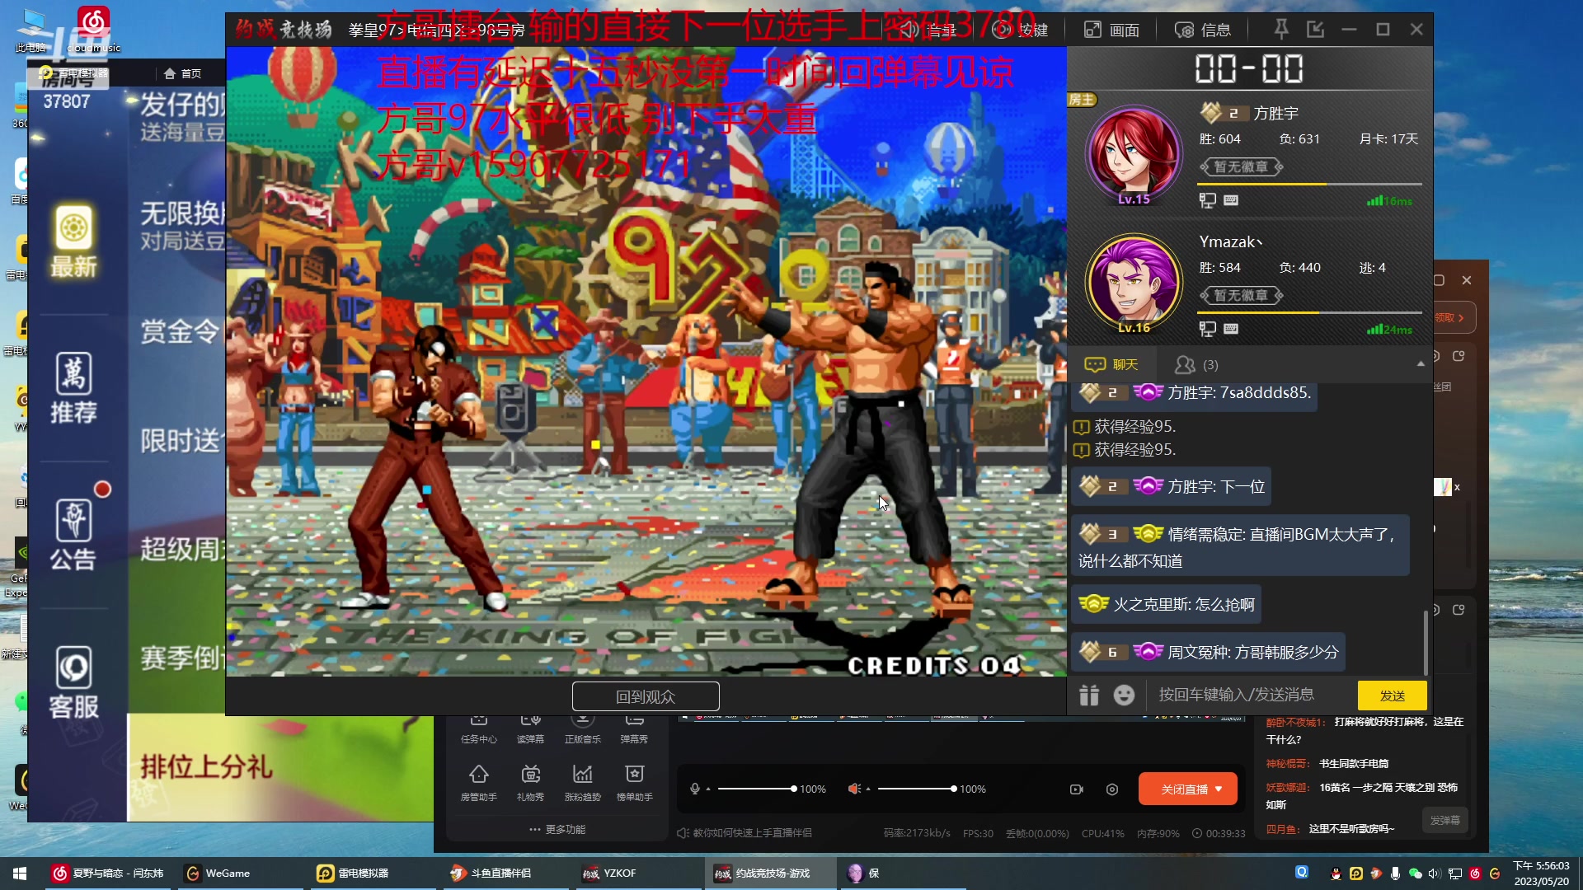Adjust the speaker volume slider
The height and width of the screenshot is (890, 1583).
(917, 789)
